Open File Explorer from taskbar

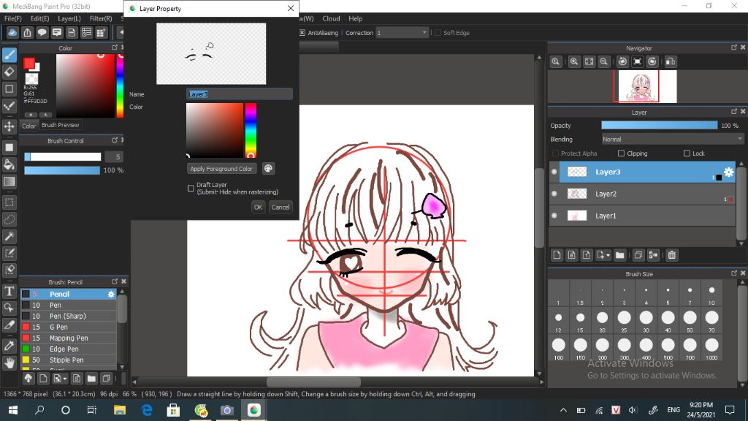point(120,410)
